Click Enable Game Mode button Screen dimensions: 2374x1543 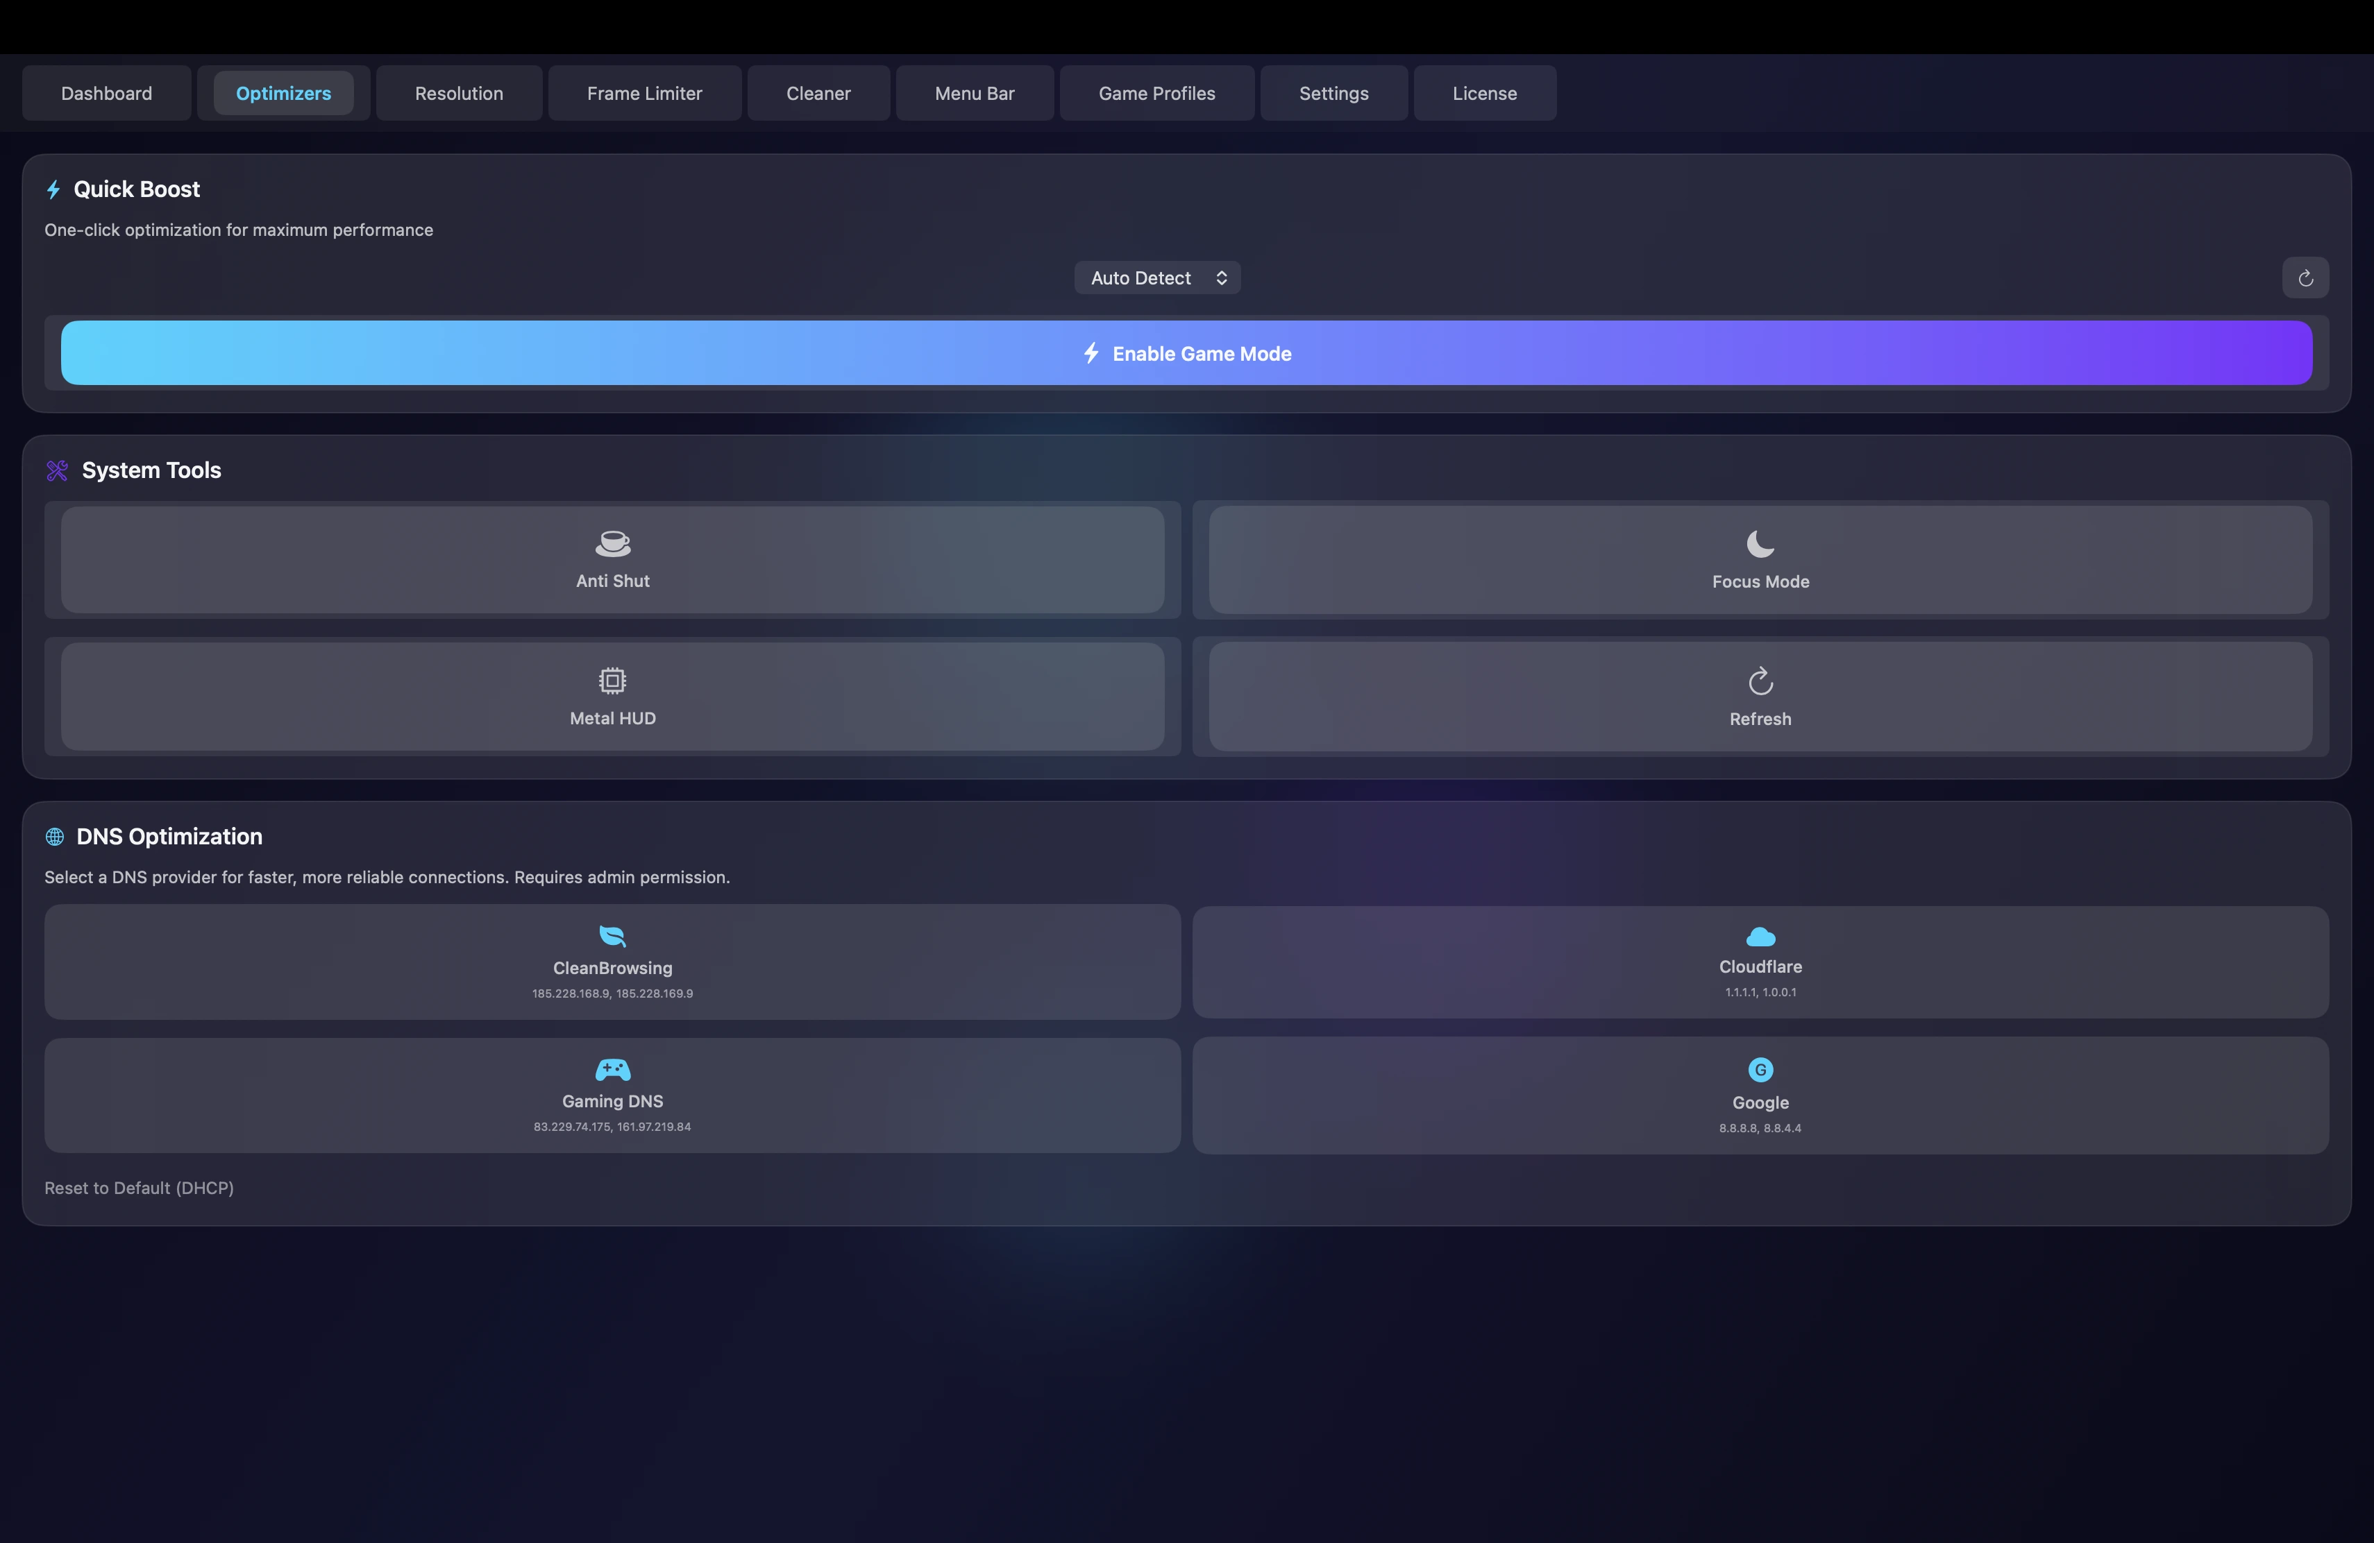tap(1186, 353)
